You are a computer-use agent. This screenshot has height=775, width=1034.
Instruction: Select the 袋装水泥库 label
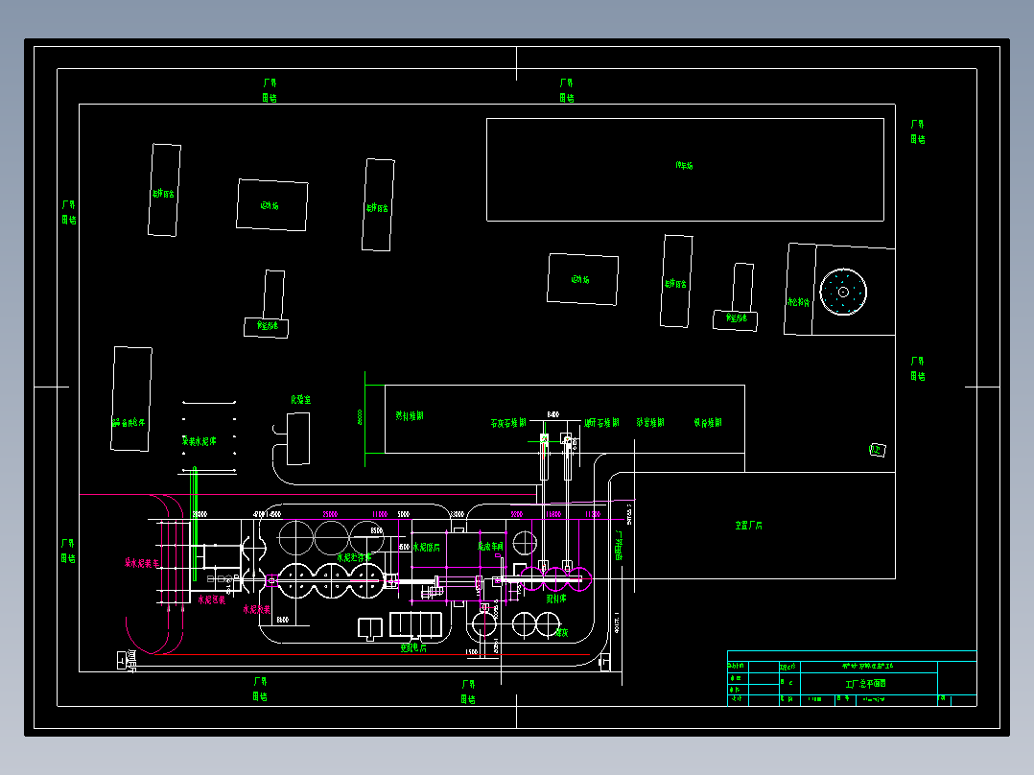[x=199, y=440]
